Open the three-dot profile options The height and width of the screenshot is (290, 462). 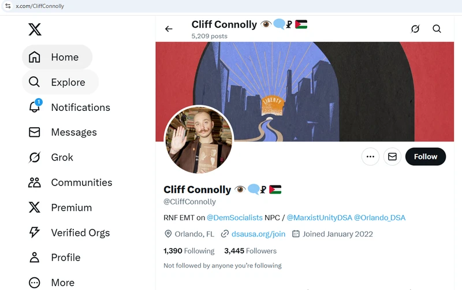coord(370,157)
